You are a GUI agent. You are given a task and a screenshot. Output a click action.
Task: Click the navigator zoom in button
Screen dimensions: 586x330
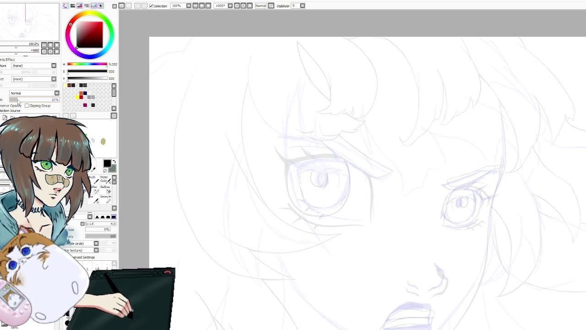pos(50,45)
